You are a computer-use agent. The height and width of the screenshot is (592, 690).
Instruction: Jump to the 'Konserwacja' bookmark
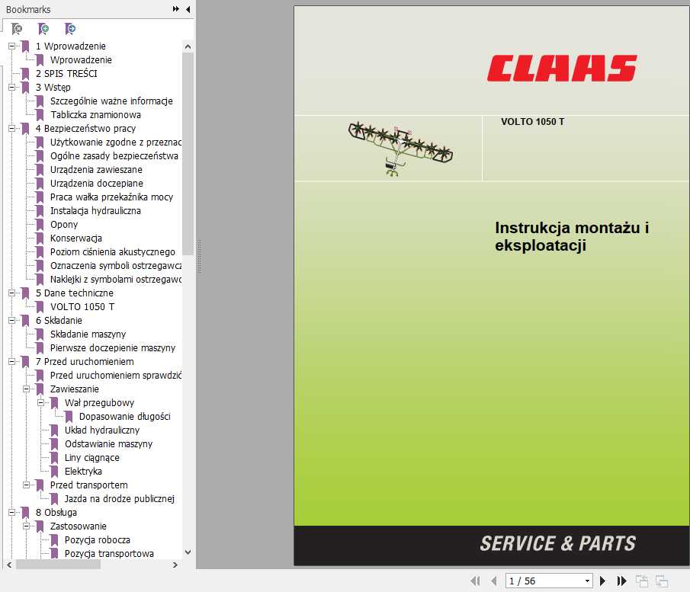75,238
